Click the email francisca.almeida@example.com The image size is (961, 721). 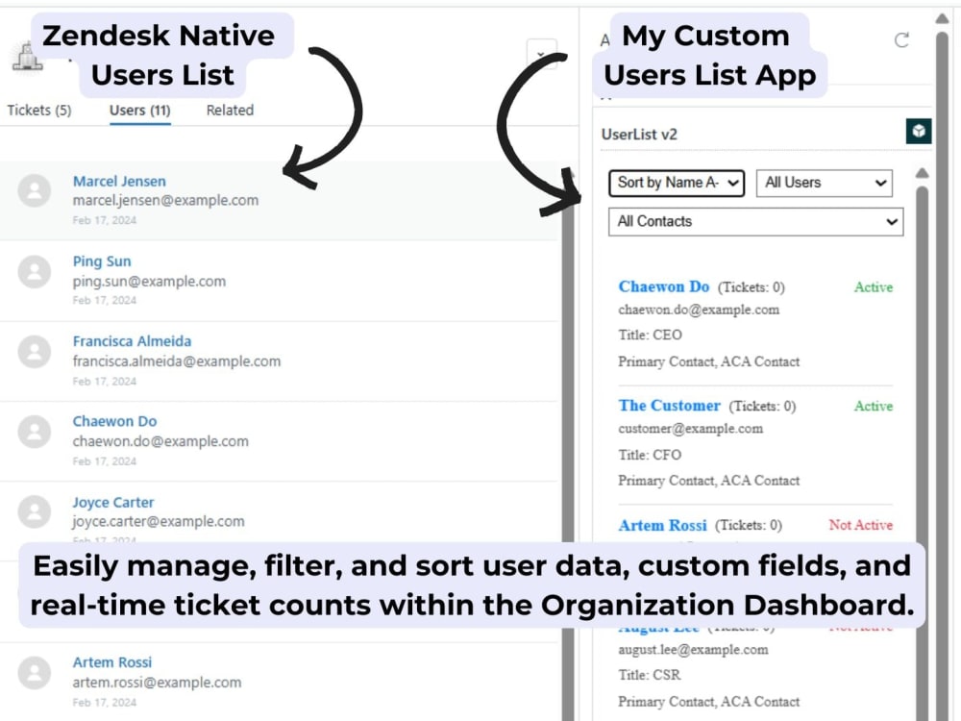(177, 361)
